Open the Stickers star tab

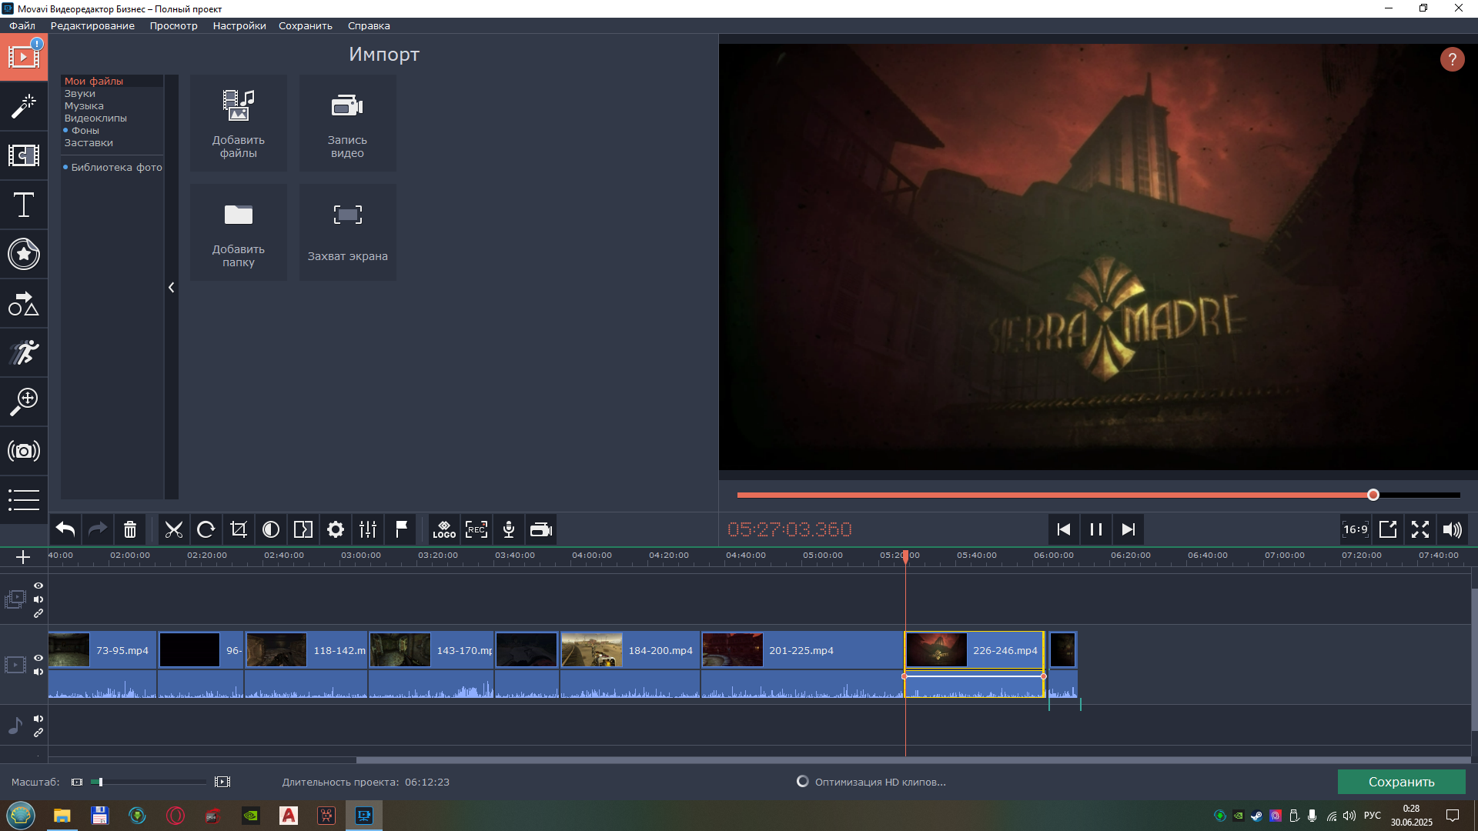[24, 254]
